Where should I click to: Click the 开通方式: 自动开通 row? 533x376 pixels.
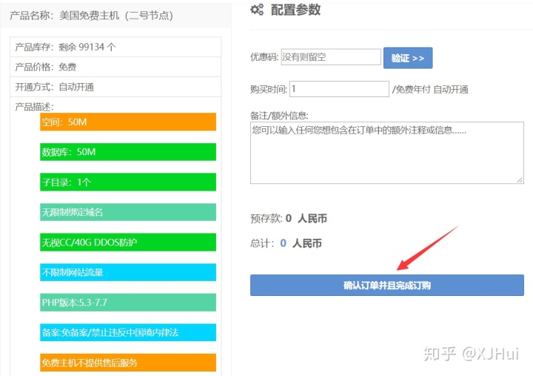115,87
